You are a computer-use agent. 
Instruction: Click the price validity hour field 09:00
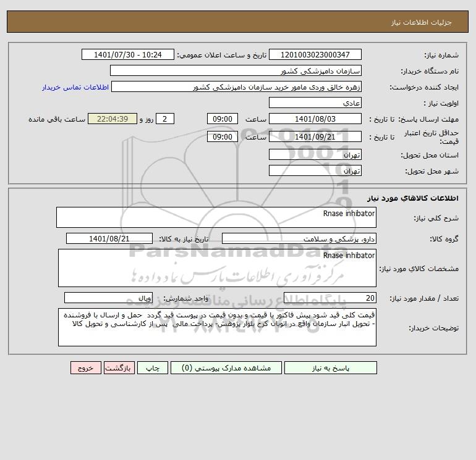click(x=222, y=136)
